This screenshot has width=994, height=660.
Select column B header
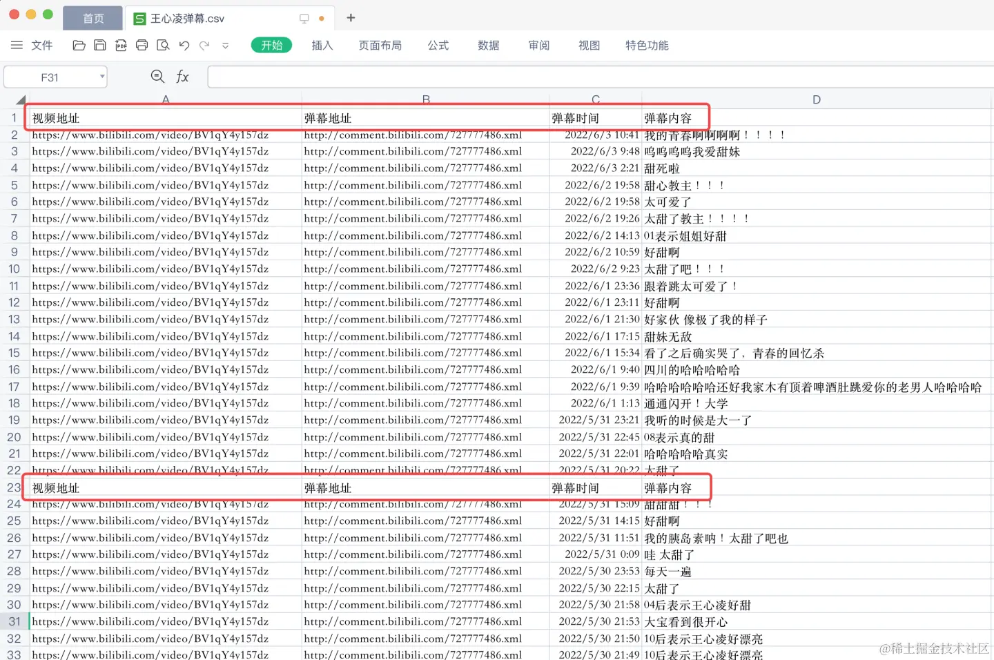[x=426, y=100]
